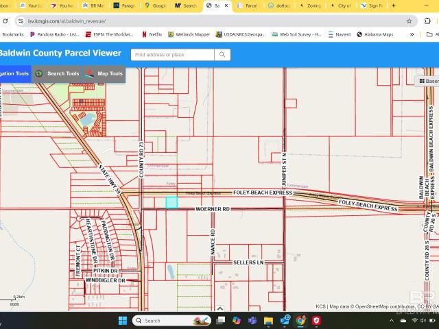
Task: Open the Basemap gallery button
Action: [429, 81]
